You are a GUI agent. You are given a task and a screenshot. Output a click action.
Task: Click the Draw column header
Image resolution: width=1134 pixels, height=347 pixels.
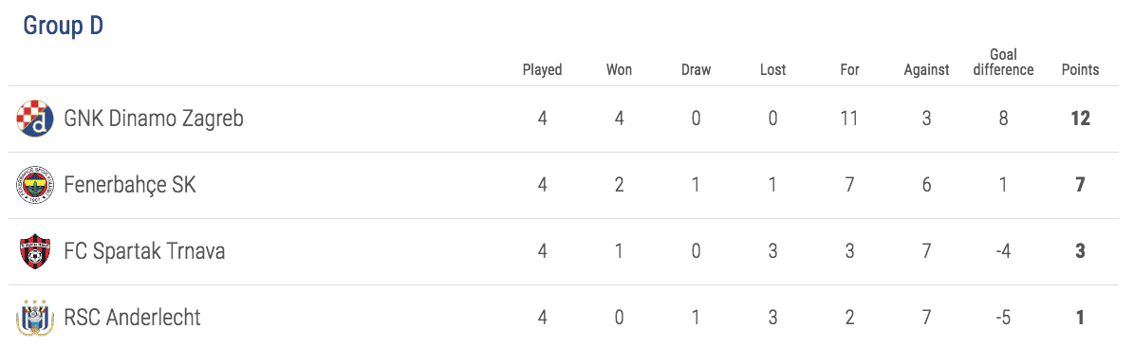pyautogui.click(x=696, y=70)
